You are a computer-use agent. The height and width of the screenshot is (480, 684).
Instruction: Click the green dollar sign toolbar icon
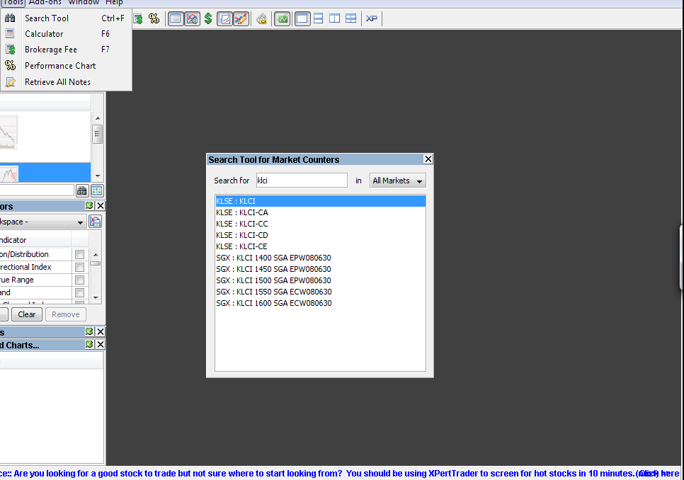click(x=208, y=18)
